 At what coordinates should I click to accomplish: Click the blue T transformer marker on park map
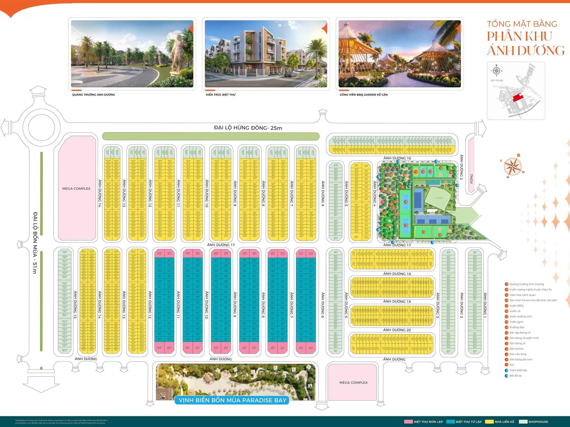click(409, 187)
